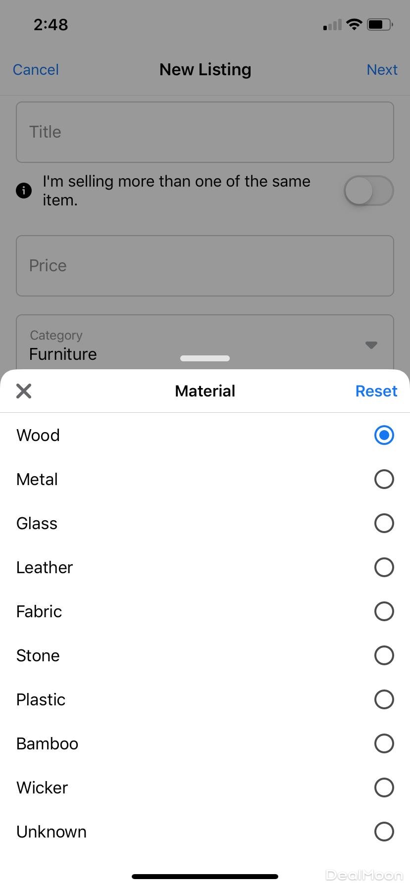410x887 pixels.
Task: Tap the info icon beside selling text
Action: pyautogui.click(x=24, y=191)
